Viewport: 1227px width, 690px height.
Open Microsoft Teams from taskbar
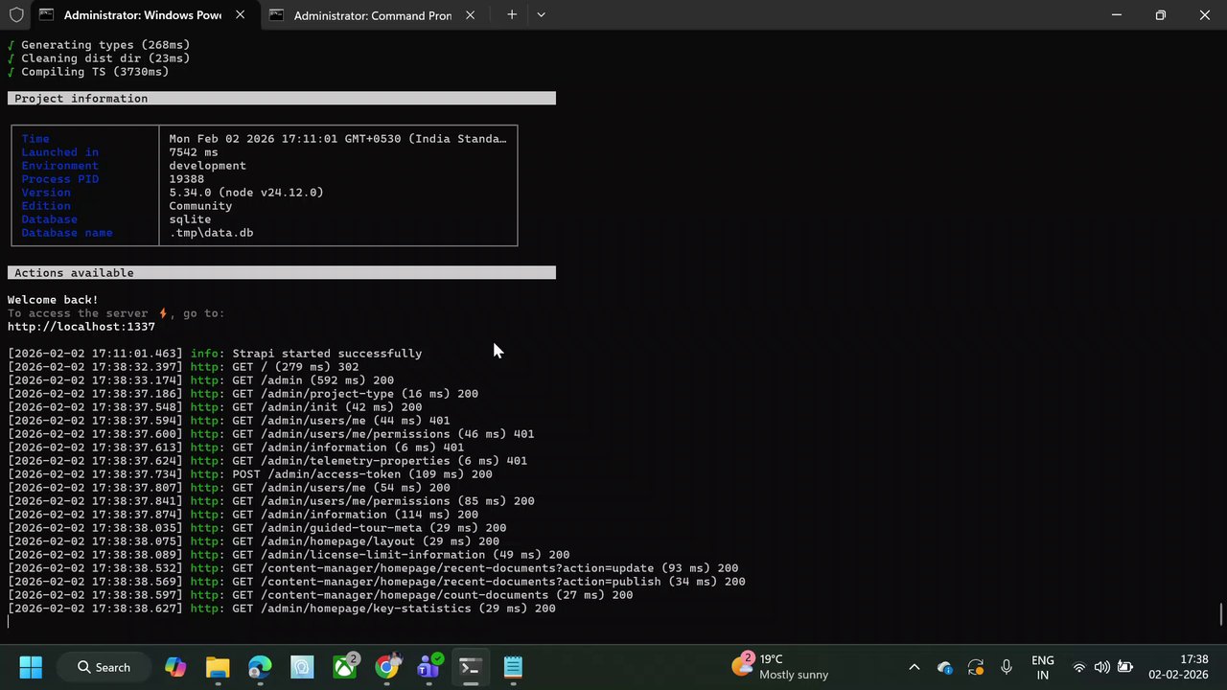[428, 667]
